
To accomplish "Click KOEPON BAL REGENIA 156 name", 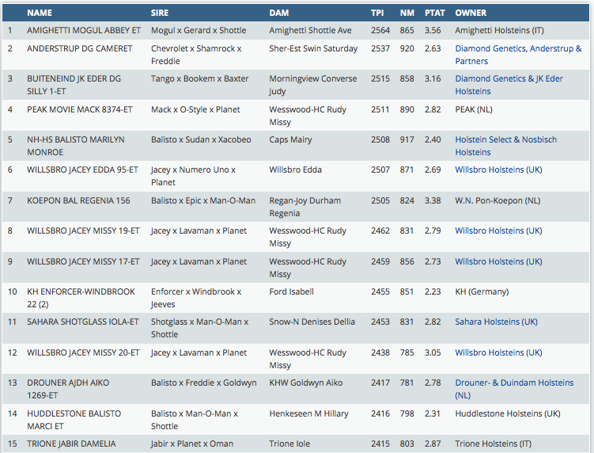I will 79,200.
